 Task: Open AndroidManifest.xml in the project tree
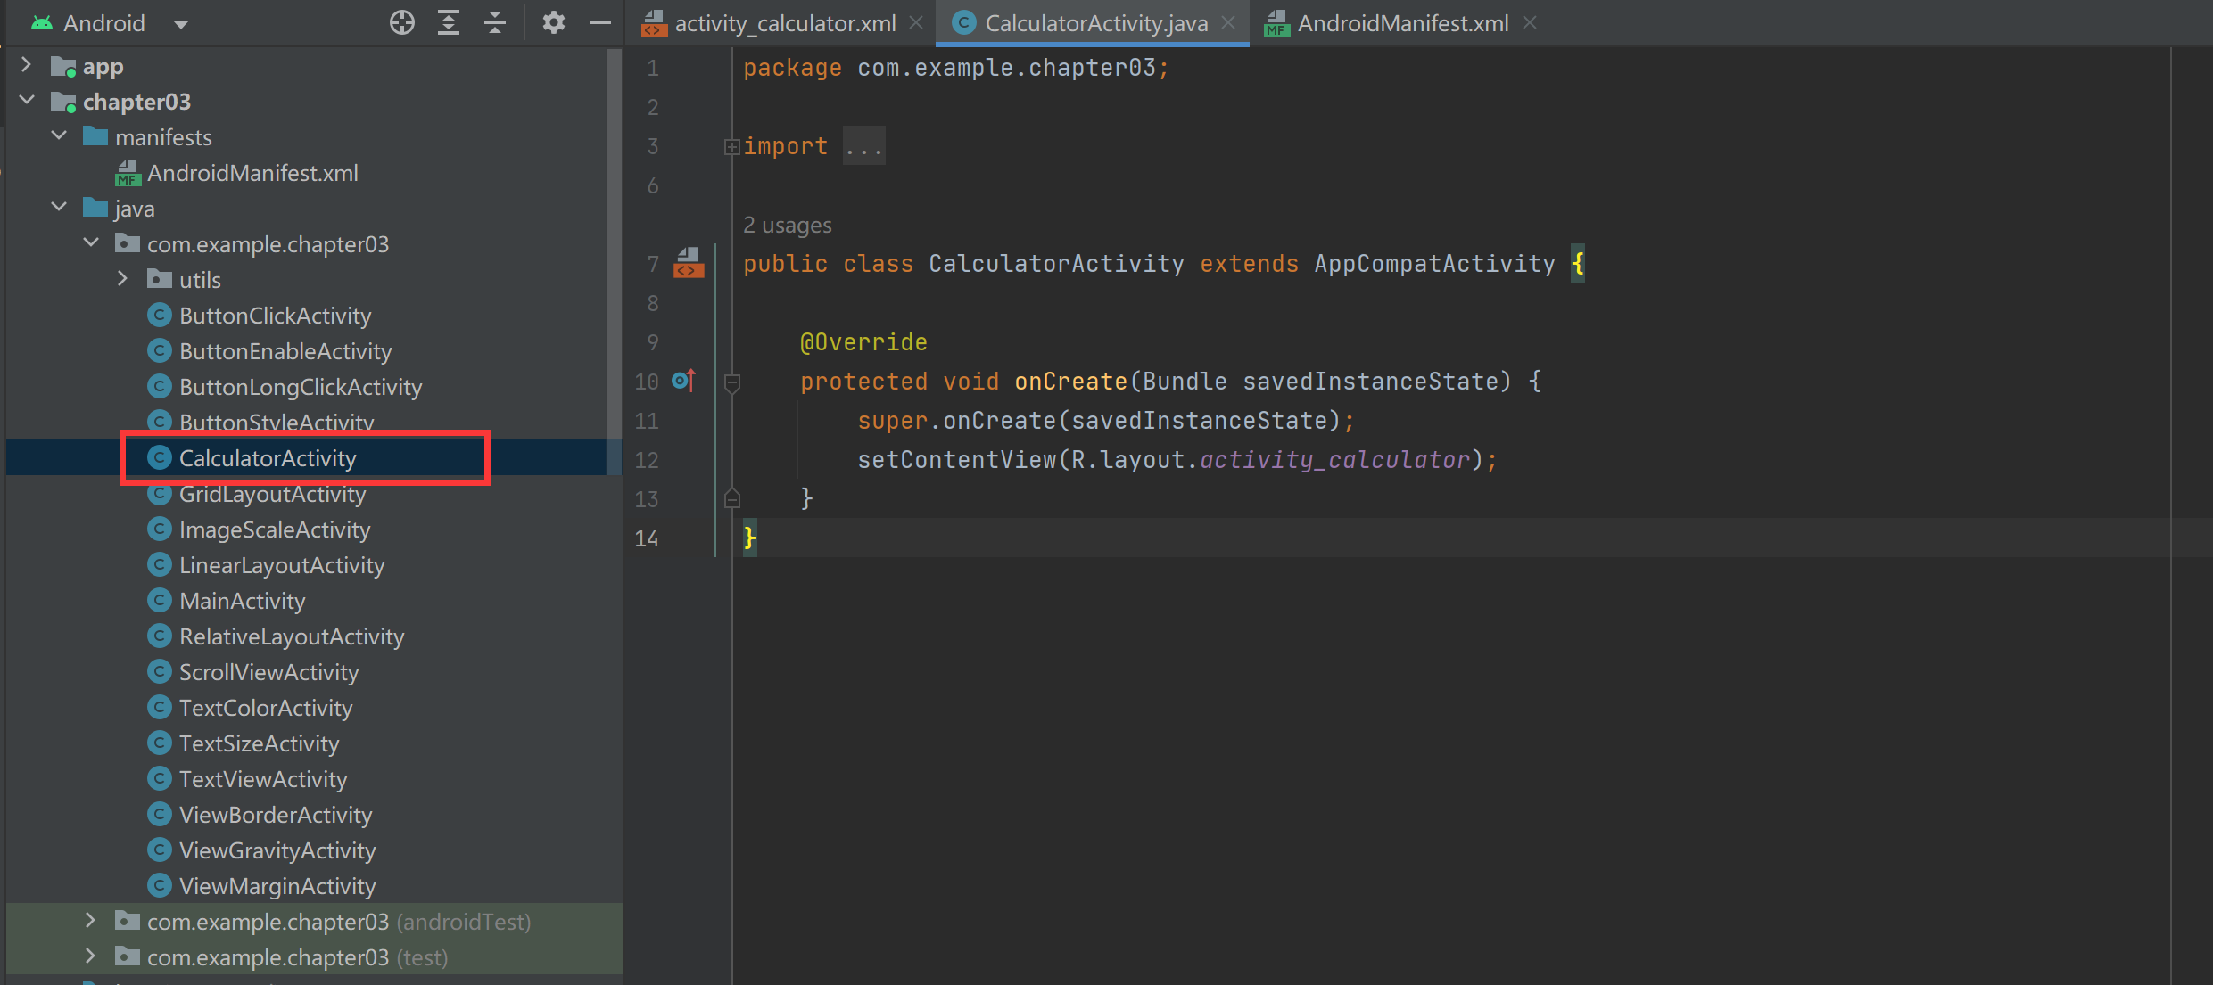252,173
